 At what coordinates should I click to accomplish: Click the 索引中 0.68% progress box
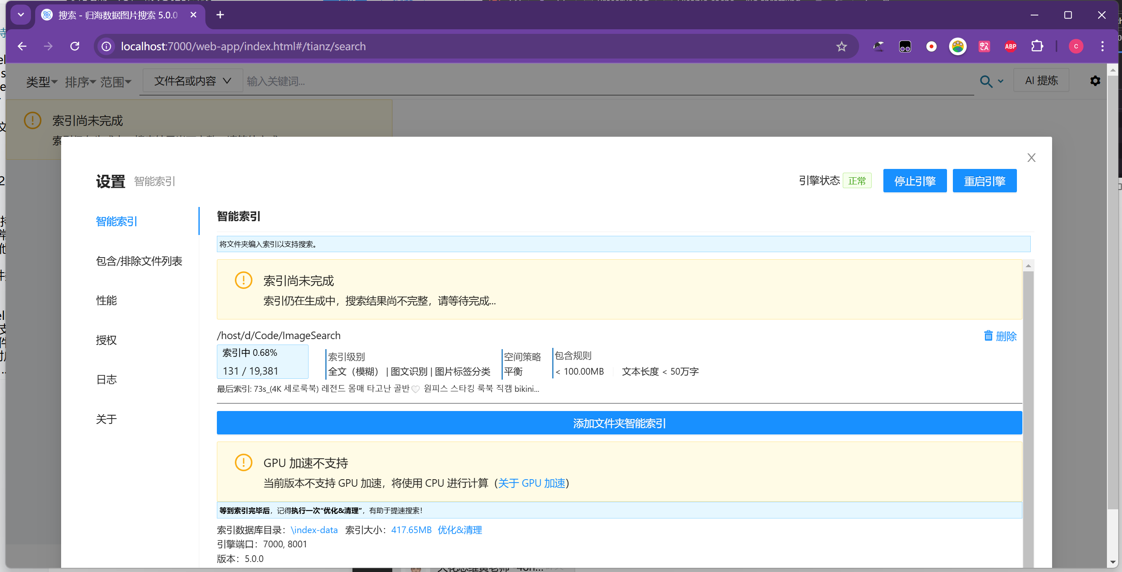coord(262,361)
